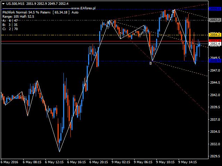Click 2044.5 on the price axis
The width and height of the screenshot is (222, 166).
click(215, 83)
